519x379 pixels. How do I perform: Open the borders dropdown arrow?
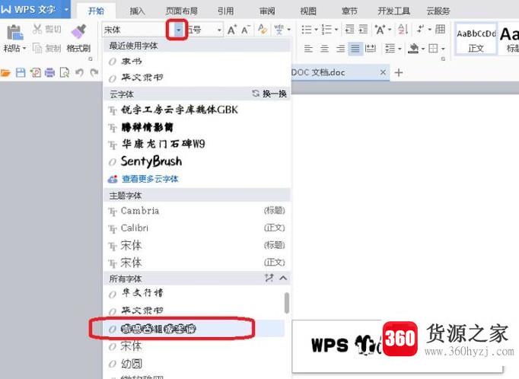[x=443, y=49]
